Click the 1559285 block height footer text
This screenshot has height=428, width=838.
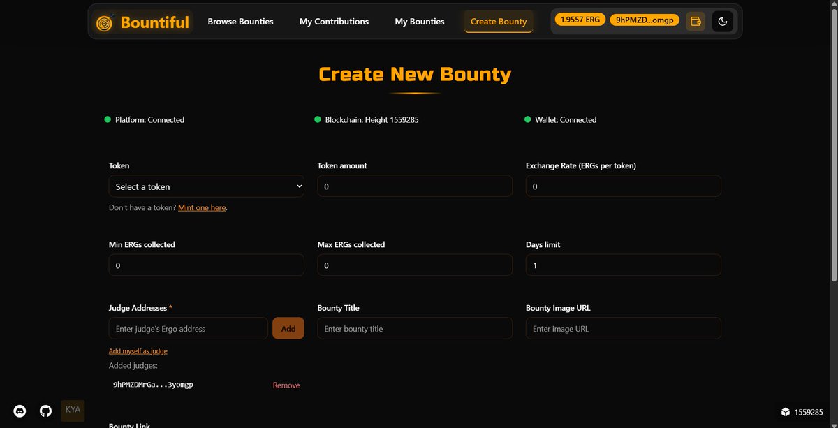[x=809, y=412]
